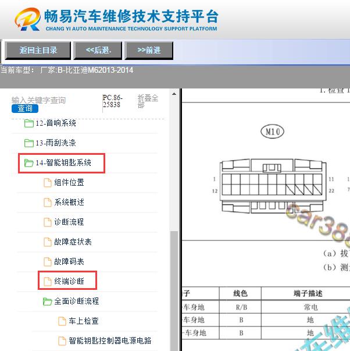Open the 终端诊断 page

pos(69,281)
